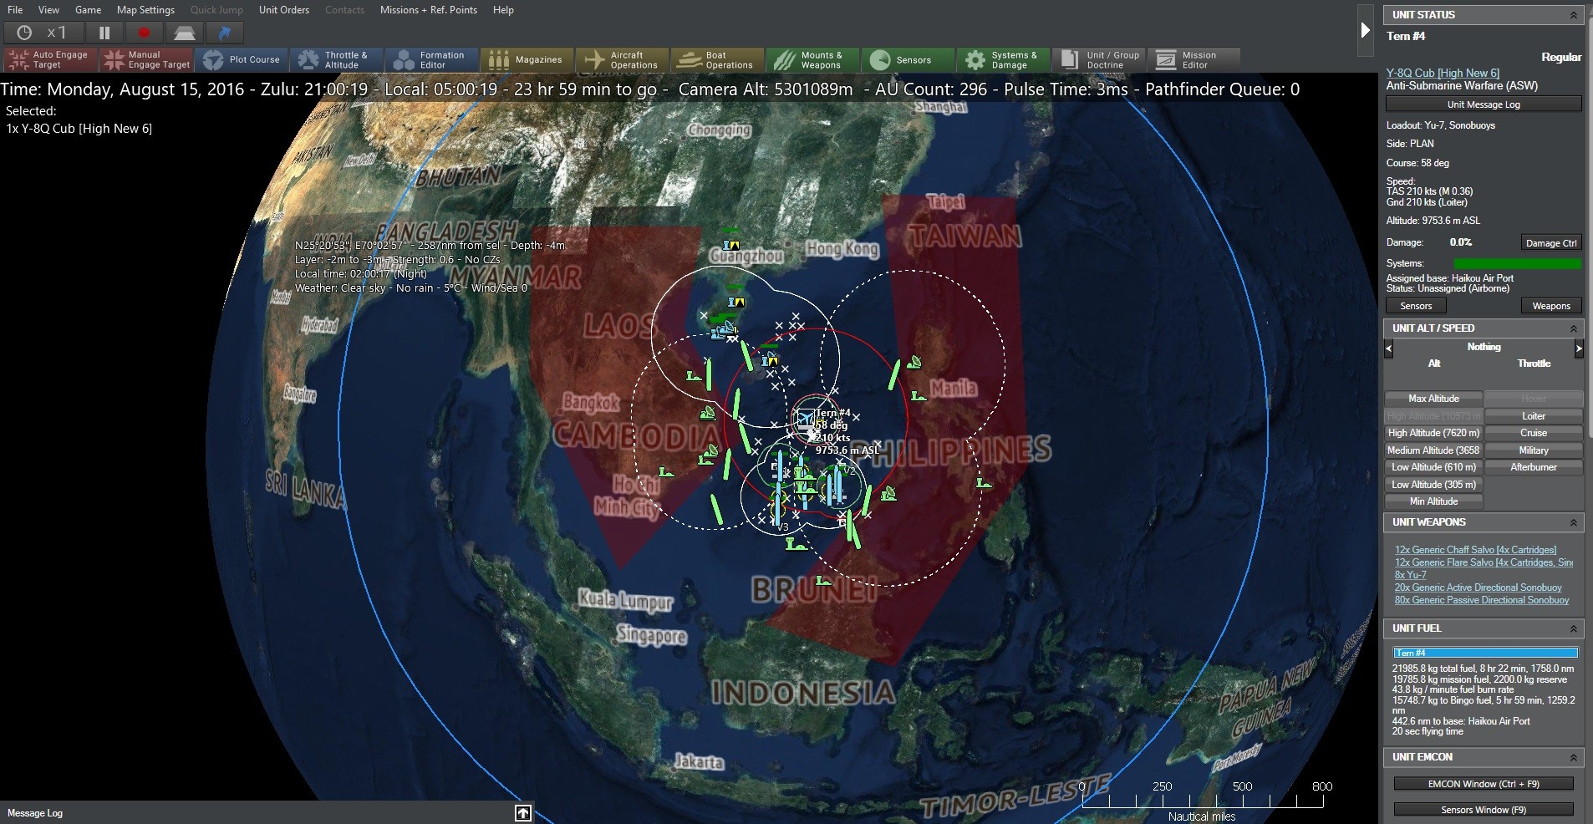The height and width of the screenshot is (824, 1593).
Task: Open the Magazines window
Action: coord(527,59)
